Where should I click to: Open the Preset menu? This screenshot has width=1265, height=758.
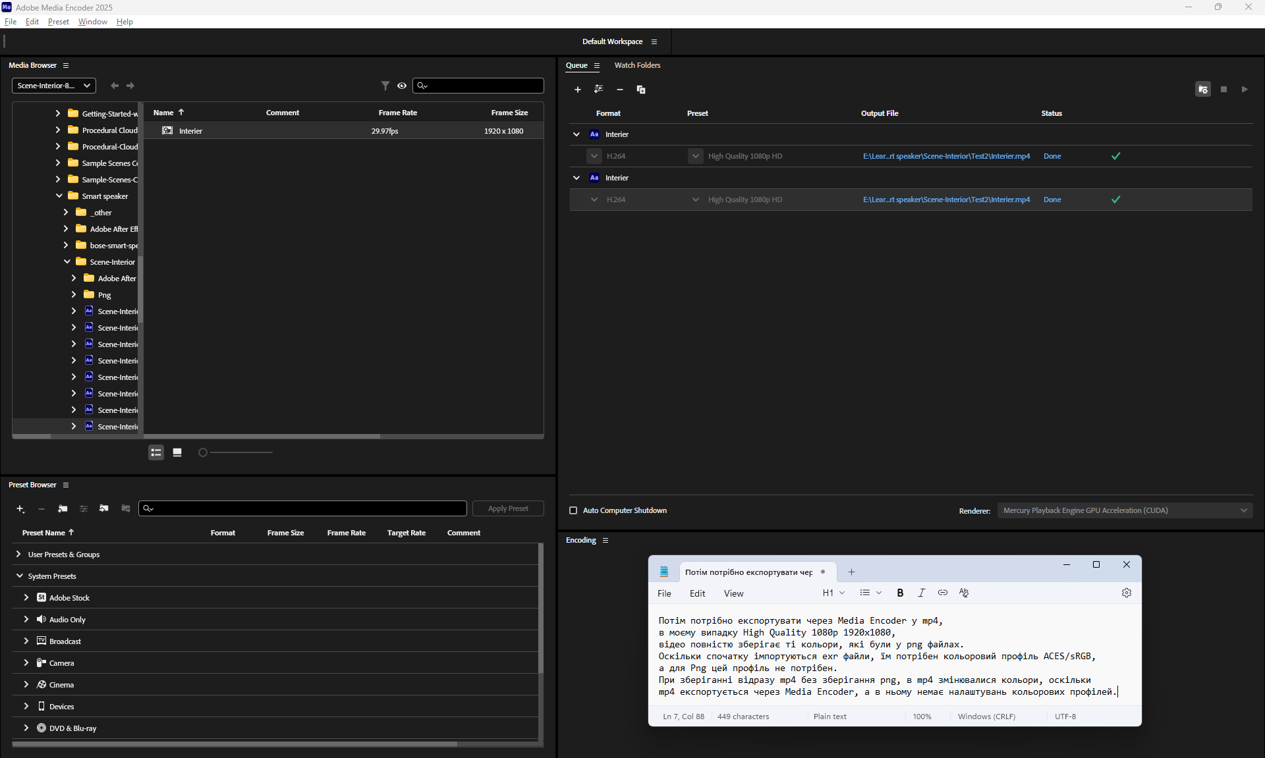pyautogui.click(x=58, y=22)
